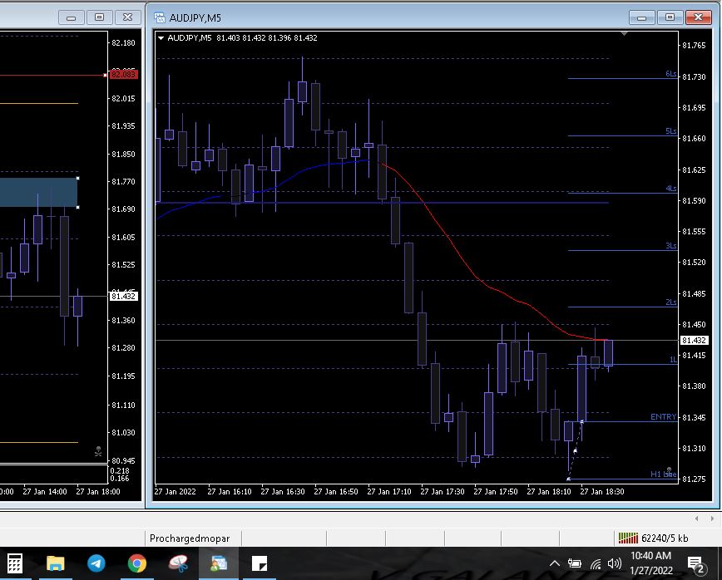Select the 5Ls level line label
The width and height of the screenshot is (722, 580).
[x=671, y=131]
